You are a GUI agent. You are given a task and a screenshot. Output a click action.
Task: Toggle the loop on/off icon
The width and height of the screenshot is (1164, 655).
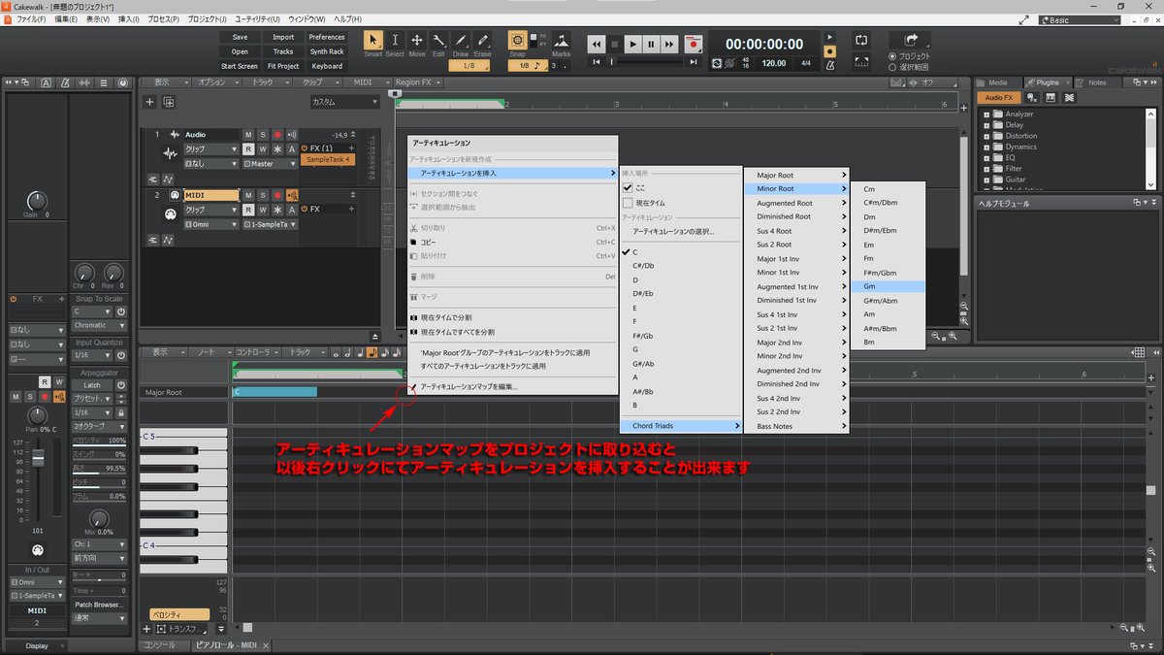click(x=861, y=40)
